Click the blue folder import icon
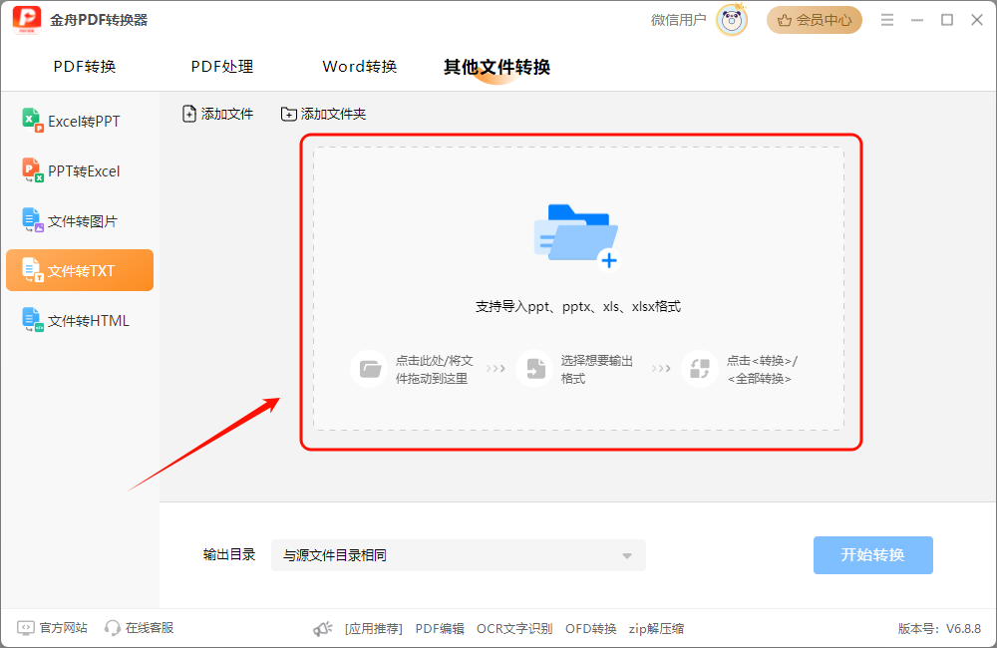The height and width of the screenshot is (648, 997). (x=576, y=236)
